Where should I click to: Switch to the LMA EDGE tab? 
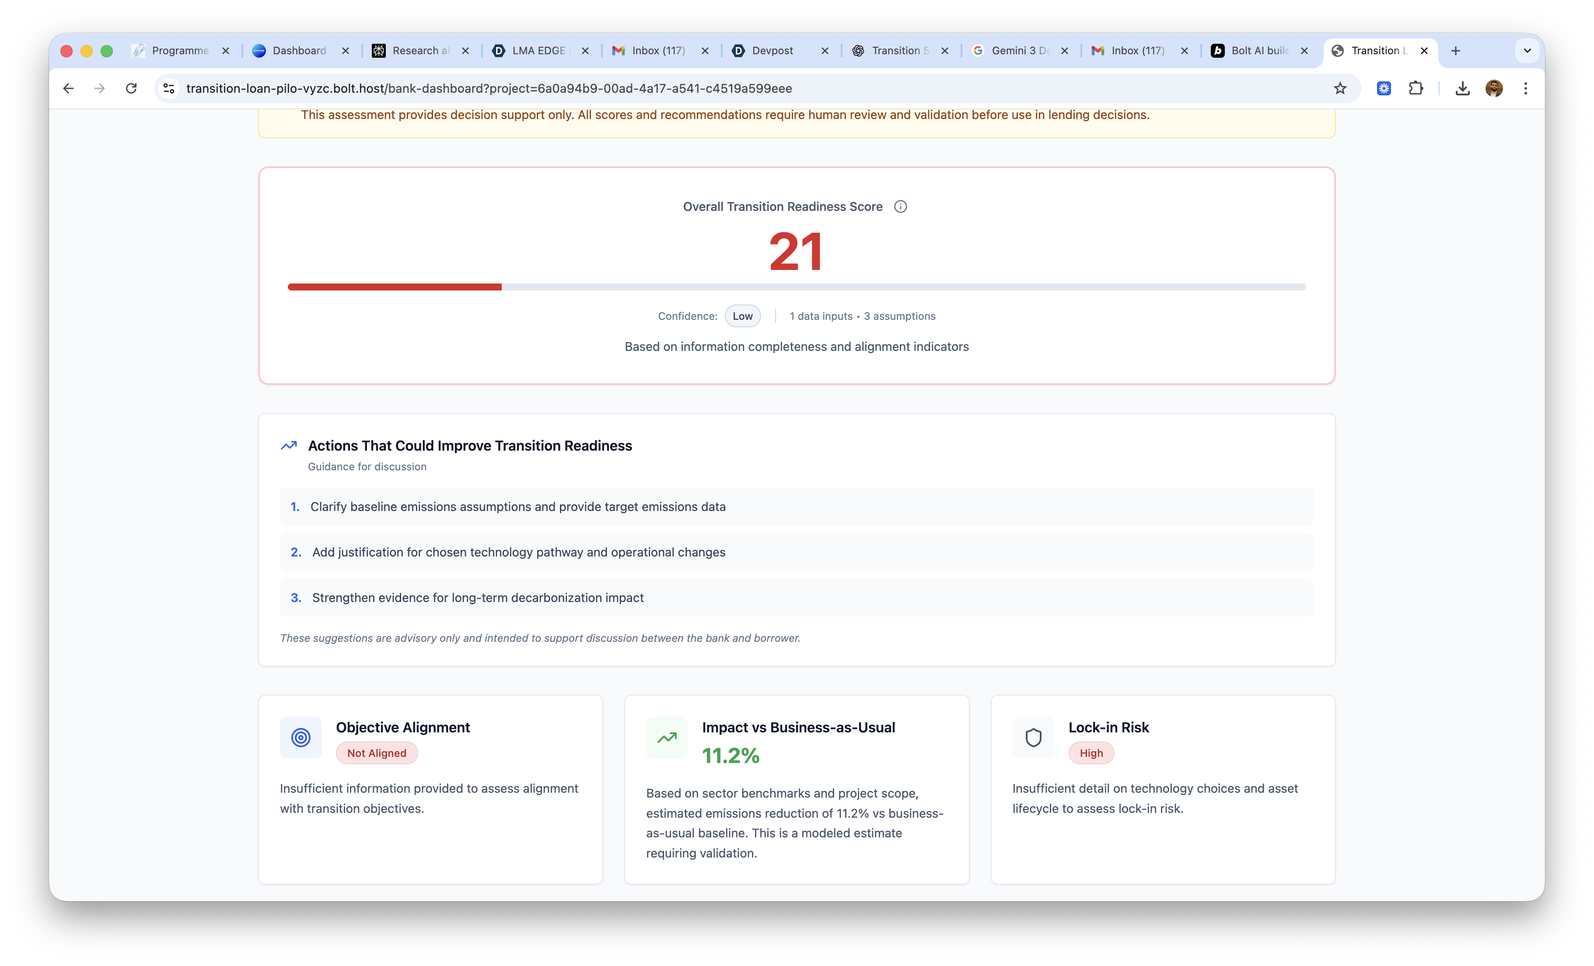pyautogui.click(x=538, y=50)
